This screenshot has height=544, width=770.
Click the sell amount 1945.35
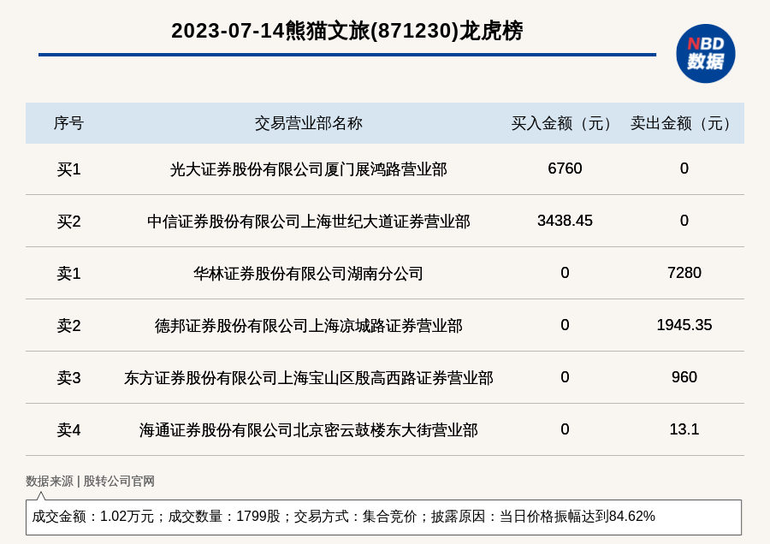(x=684, y=324)
